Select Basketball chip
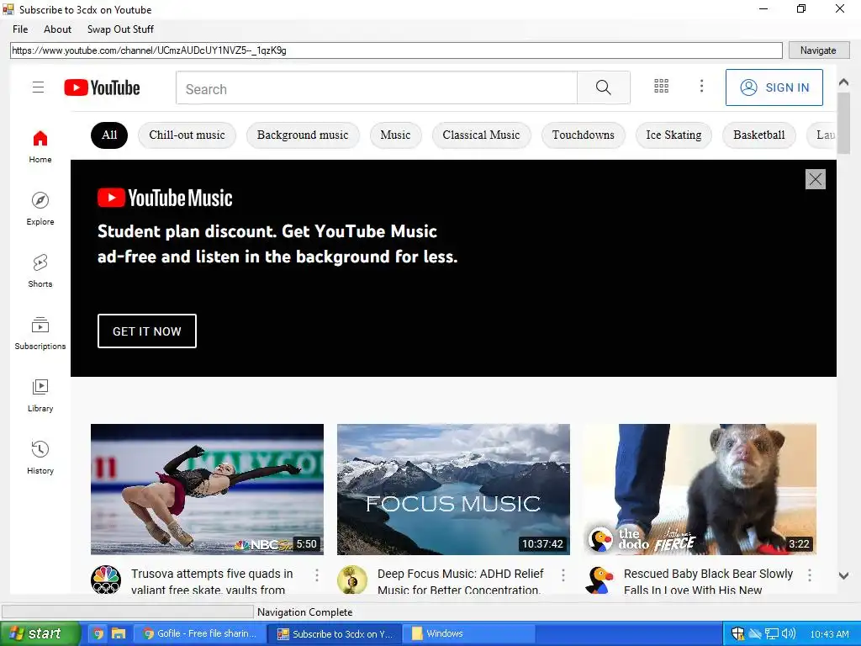861x646 pixels. (759, 135)
